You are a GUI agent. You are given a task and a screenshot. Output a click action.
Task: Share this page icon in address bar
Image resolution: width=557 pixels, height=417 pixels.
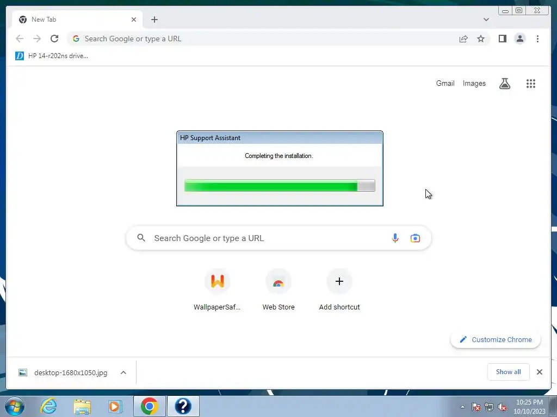pyautogui.click(x=463, y=39)
